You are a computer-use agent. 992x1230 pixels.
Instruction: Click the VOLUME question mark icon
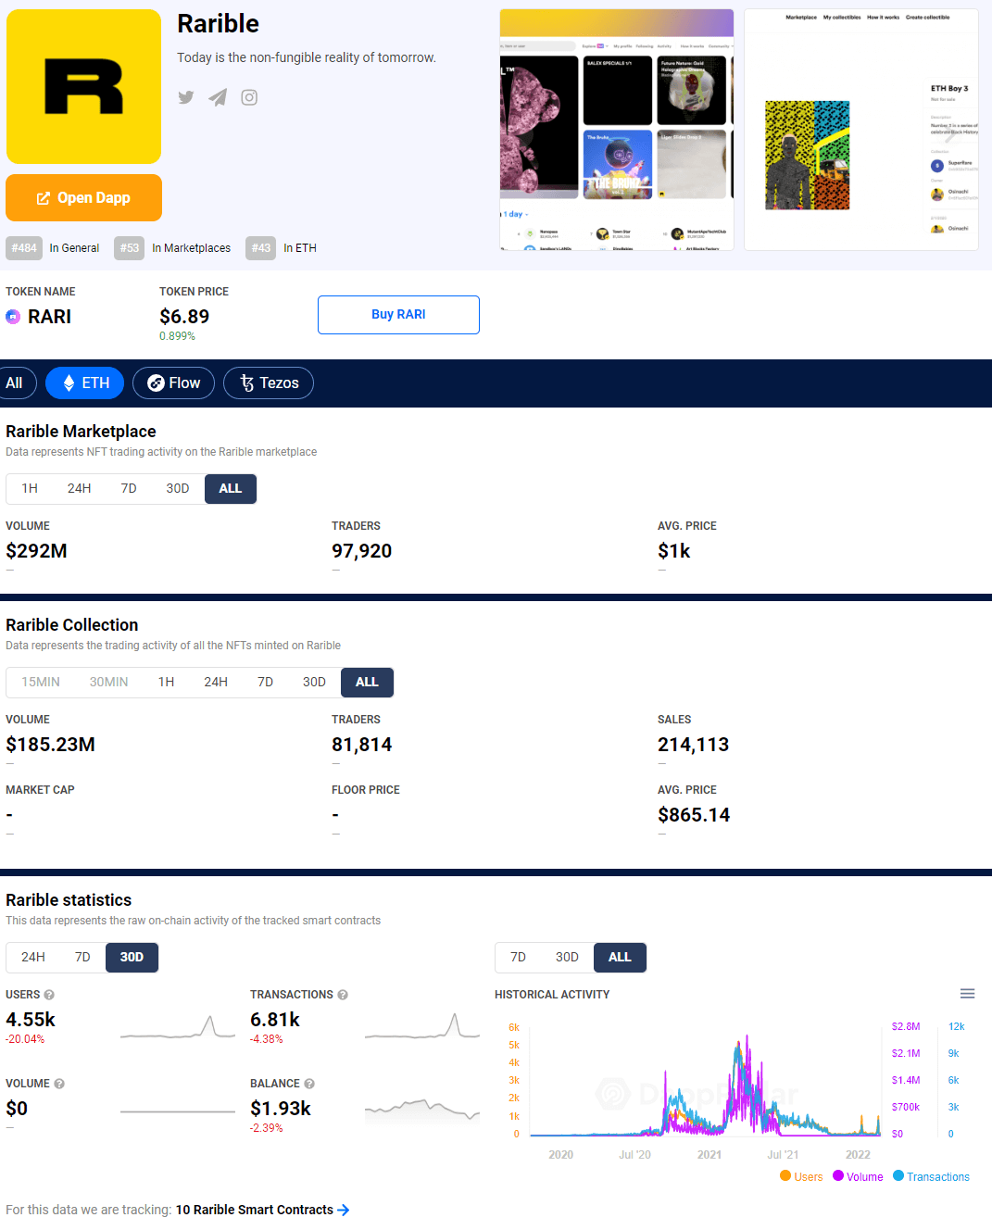pos(57,1083)
